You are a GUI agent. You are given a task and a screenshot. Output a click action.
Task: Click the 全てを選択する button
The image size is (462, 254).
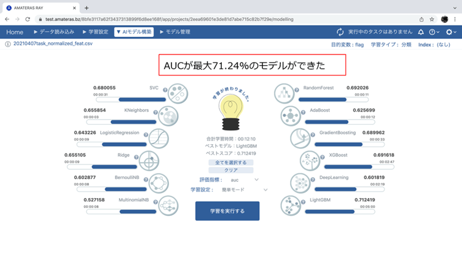click(231, 163)
